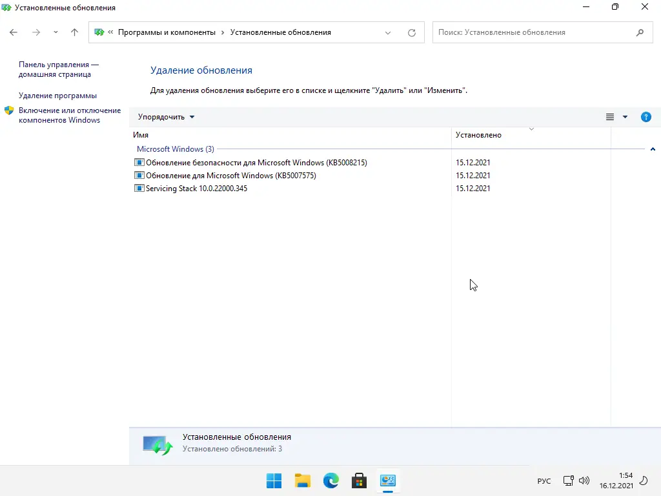
Task: Sort by the Установлено column header
Action: coord(531,135)
